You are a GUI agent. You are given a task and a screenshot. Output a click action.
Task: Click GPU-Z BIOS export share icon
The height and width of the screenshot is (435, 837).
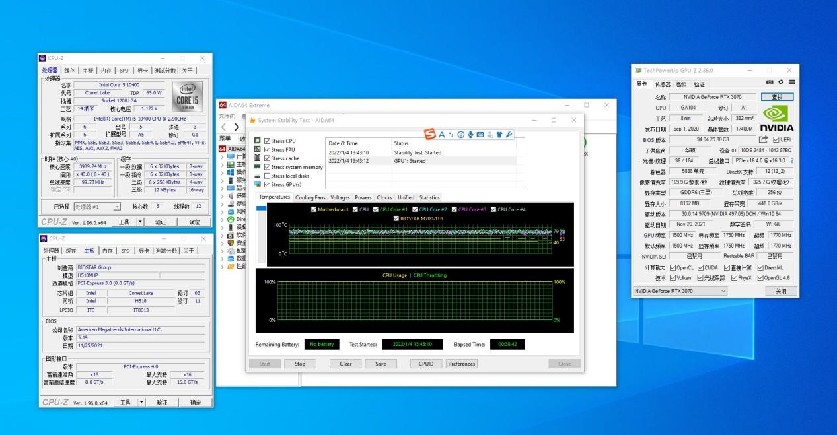pos(763,139)
